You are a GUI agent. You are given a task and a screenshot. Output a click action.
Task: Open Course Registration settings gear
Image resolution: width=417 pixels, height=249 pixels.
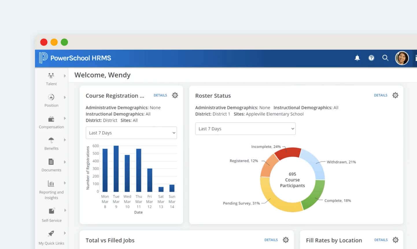175,95
